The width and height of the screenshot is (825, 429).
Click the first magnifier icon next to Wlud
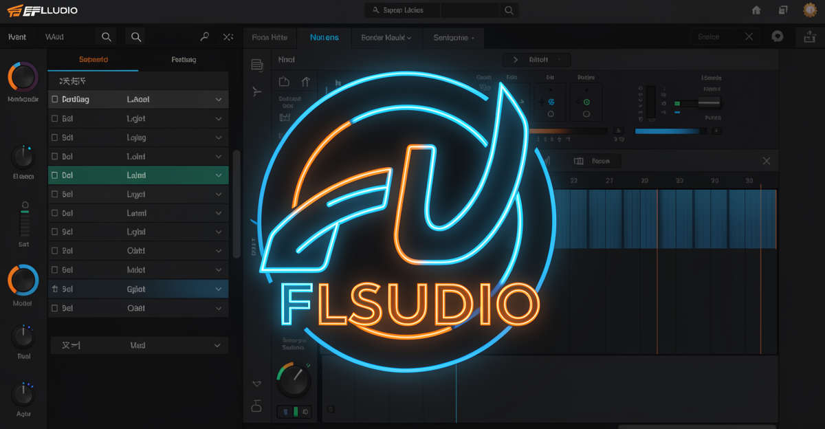[x=107, y=37]
